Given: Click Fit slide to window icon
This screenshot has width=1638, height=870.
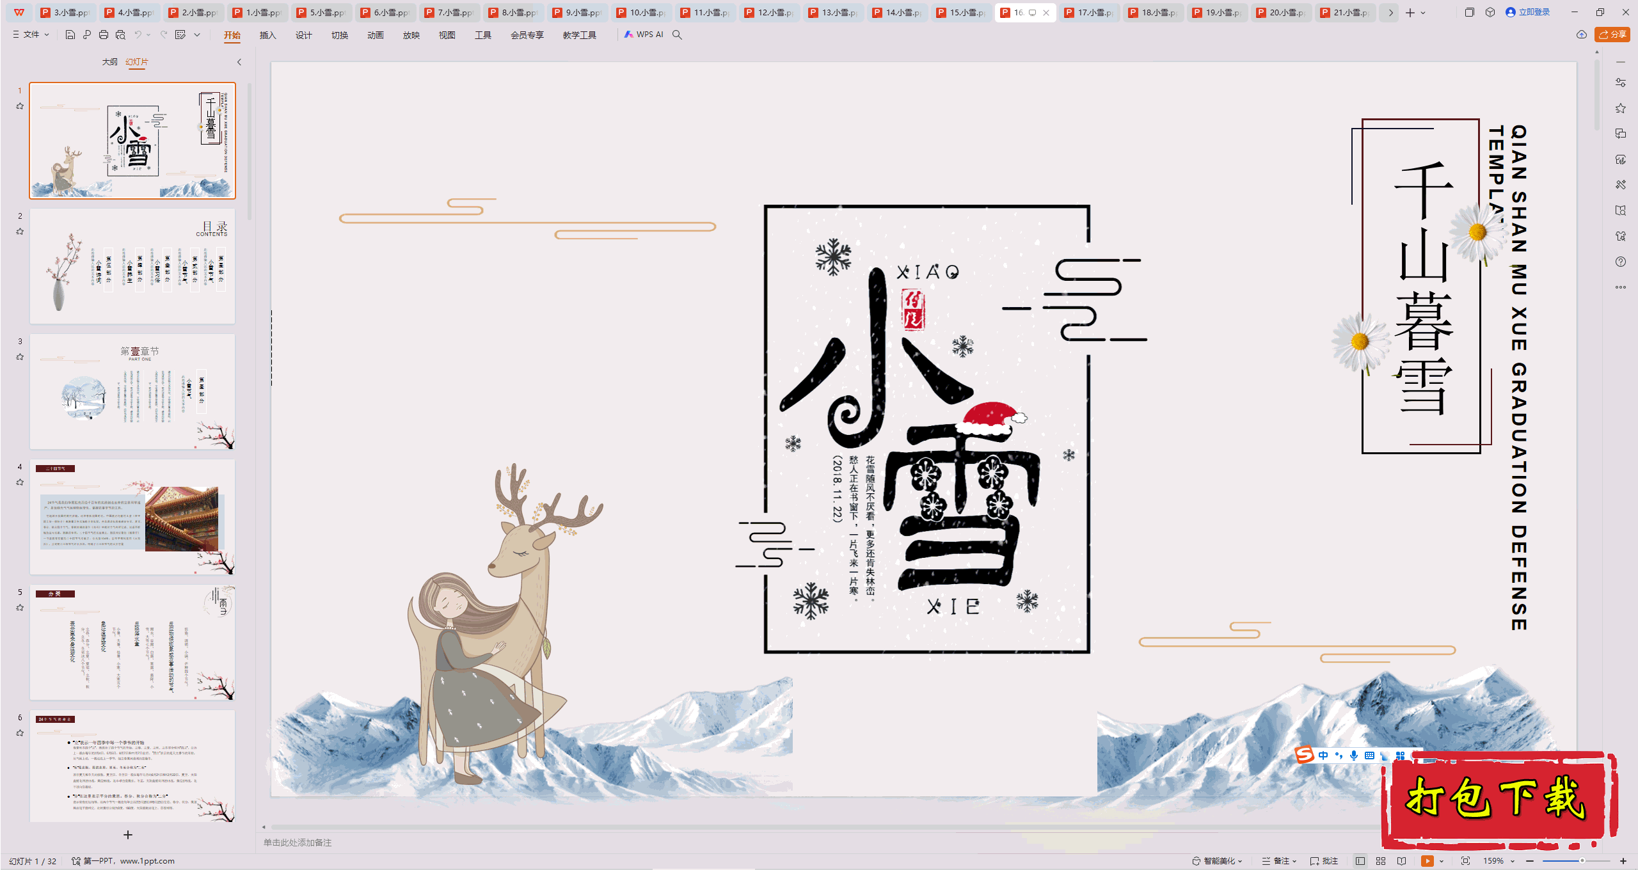Looking at the screenshot, I should pos(1466,861).
